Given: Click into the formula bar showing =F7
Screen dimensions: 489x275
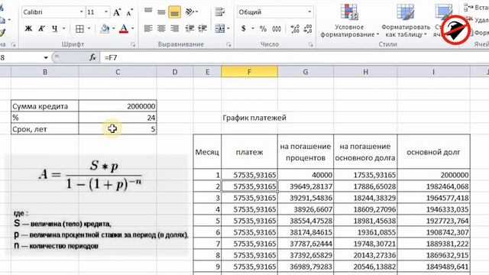Looking at the screenshot, I should (293, 58).
